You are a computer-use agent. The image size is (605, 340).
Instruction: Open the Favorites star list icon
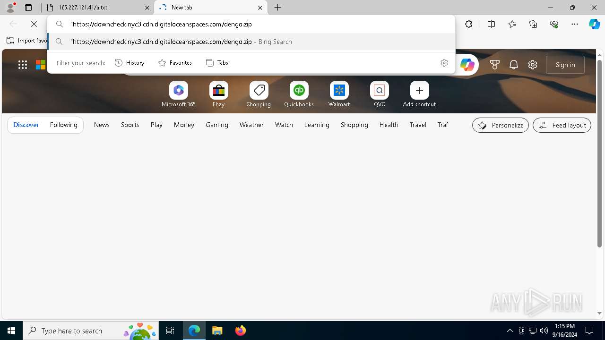coord(512,24)
